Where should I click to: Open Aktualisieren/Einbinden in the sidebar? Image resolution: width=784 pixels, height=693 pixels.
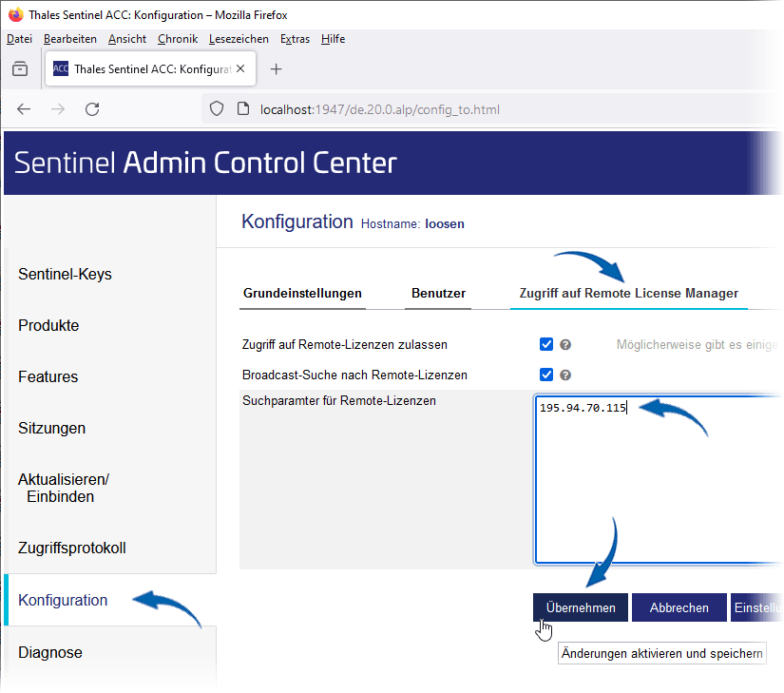64,488
